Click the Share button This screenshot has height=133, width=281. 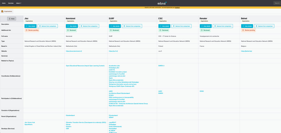[12, 19]
